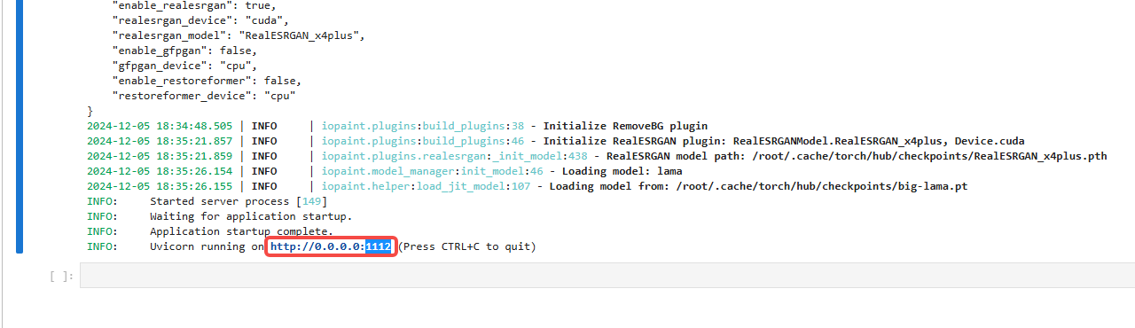1135x328 pixels.
Task: Click the "gfpgan_device": "cpu" config line
Action: [x=185, y=66]
